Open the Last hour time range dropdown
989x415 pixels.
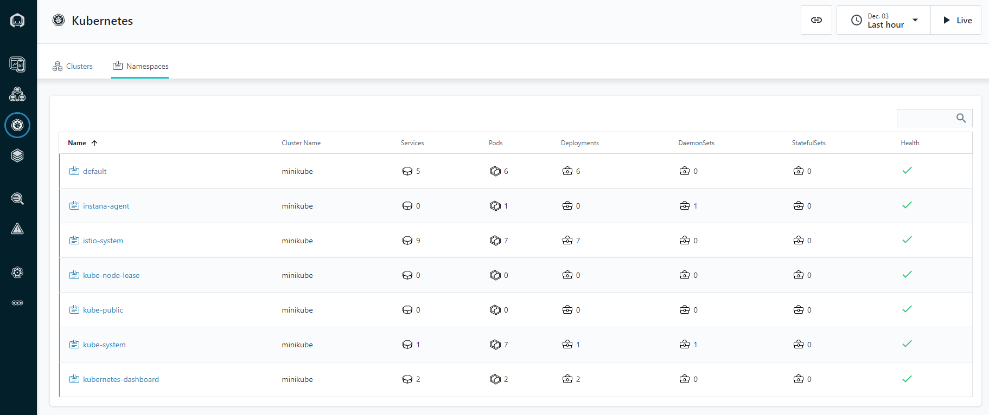click(x=883, y=20)
